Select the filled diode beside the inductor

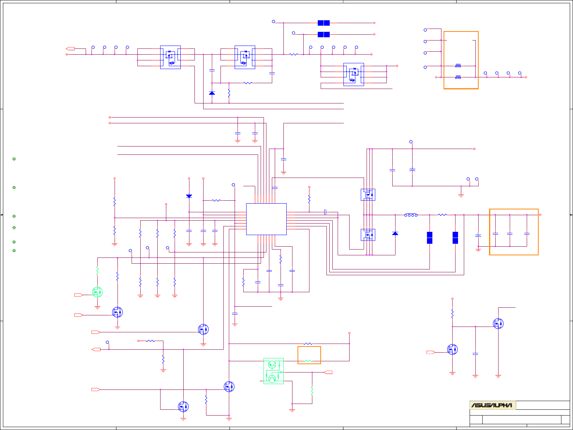[395, 233]
